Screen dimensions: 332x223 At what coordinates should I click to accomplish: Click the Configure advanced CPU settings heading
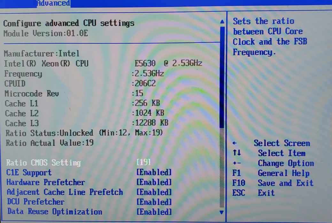tap(69, 23)
